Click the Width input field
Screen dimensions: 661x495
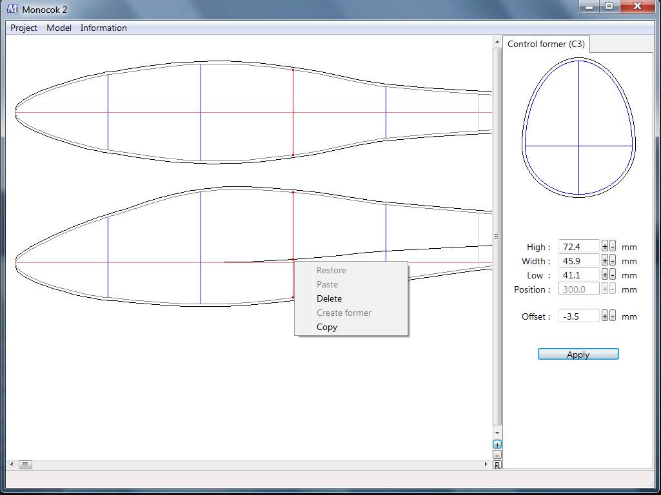point(578,261)
